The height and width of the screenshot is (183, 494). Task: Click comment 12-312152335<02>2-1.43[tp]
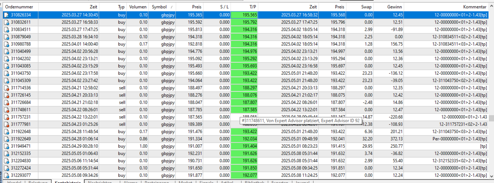point(460,160)
